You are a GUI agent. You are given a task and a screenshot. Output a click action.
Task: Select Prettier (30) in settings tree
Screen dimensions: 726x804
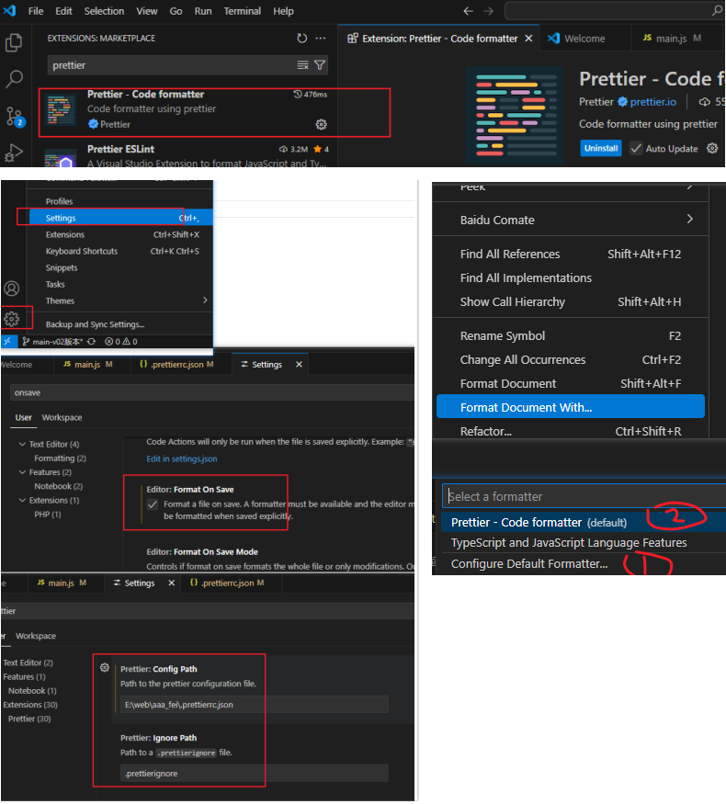[x=29, y=719]
